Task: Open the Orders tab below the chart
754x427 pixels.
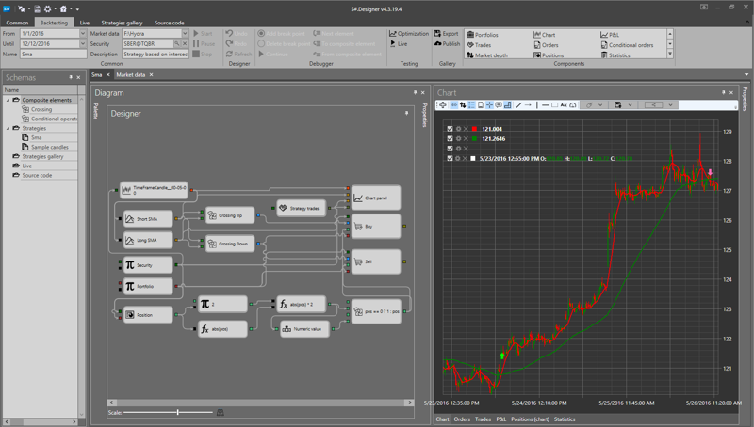Action: pos(462,419)
